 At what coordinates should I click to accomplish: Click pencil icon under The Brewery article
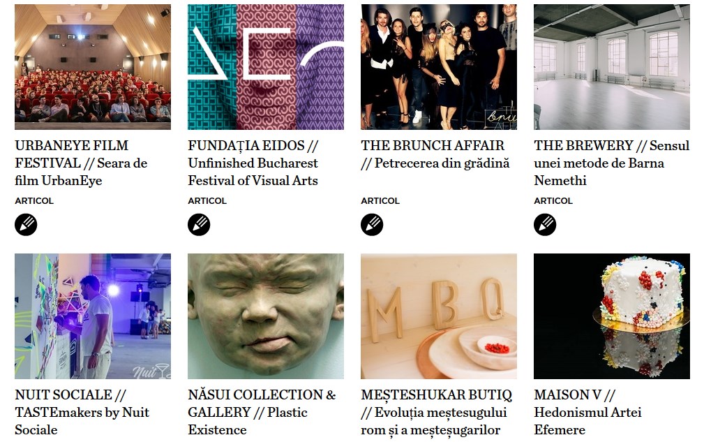(x=545, y=225)
